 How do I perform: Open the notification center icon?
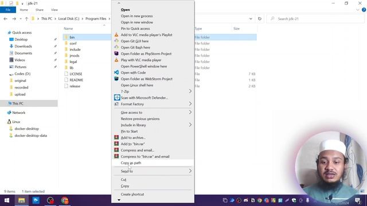tap(358, 200)
